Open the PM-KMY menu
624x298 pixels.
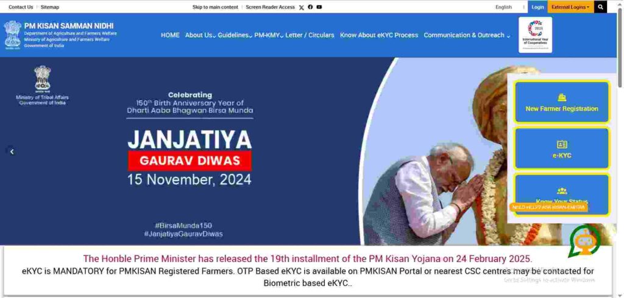tap(269, 35)
